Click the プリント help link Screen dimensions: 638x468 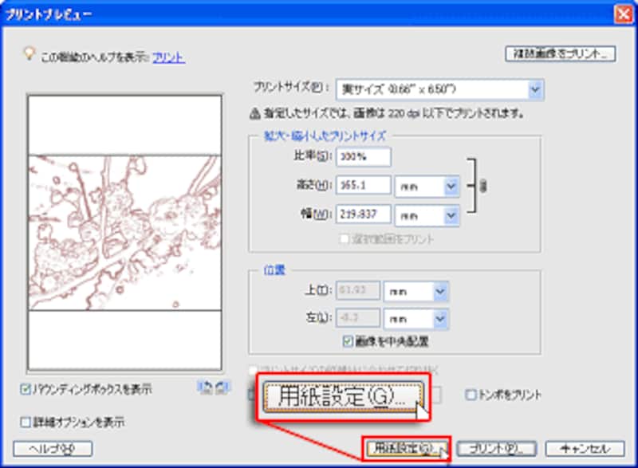coord(169,57)
